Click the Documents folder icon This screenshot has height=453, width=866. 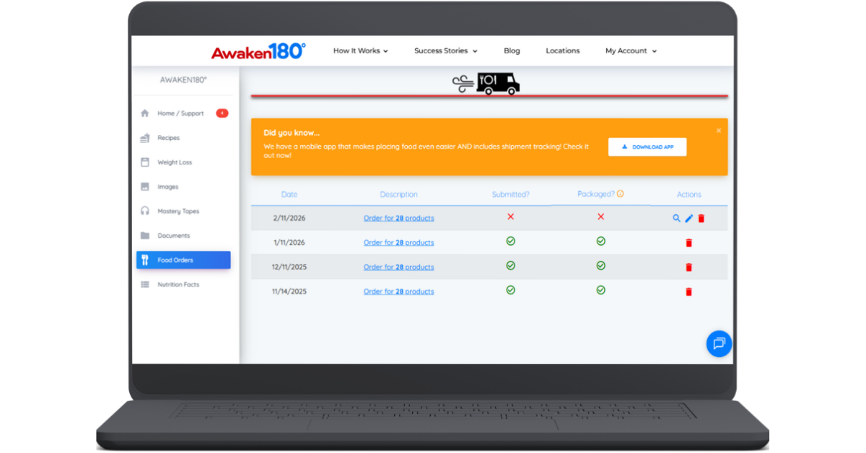[x=145, y=236]
